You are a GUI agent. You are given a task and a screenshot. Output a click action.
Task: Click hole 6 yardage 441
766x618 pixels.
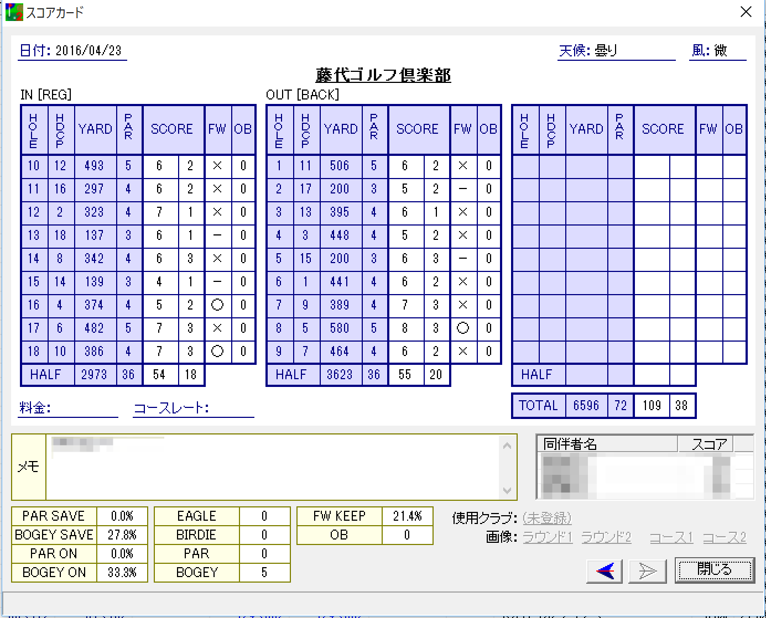pos(340,282)
